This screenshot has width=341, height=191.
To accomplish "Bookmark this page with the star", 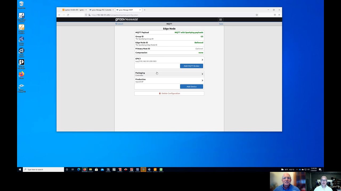I will (257, 15).
